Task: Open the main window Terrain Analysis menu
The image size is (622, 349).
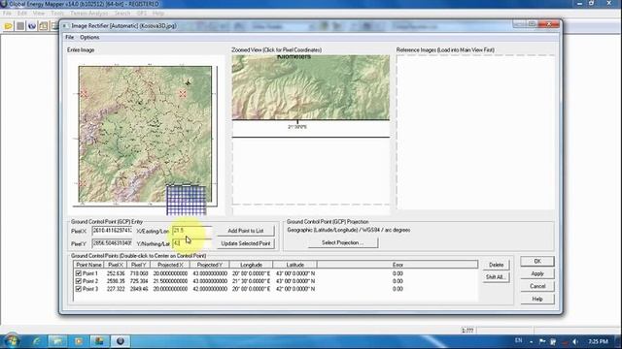Action: 88,13
